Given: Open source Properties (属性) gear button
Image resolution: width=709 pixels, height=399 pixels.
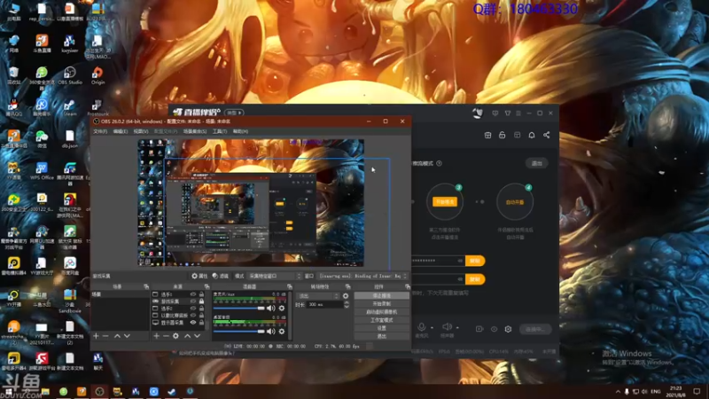Looking at the screenshot, I should (x=199, y=276).
